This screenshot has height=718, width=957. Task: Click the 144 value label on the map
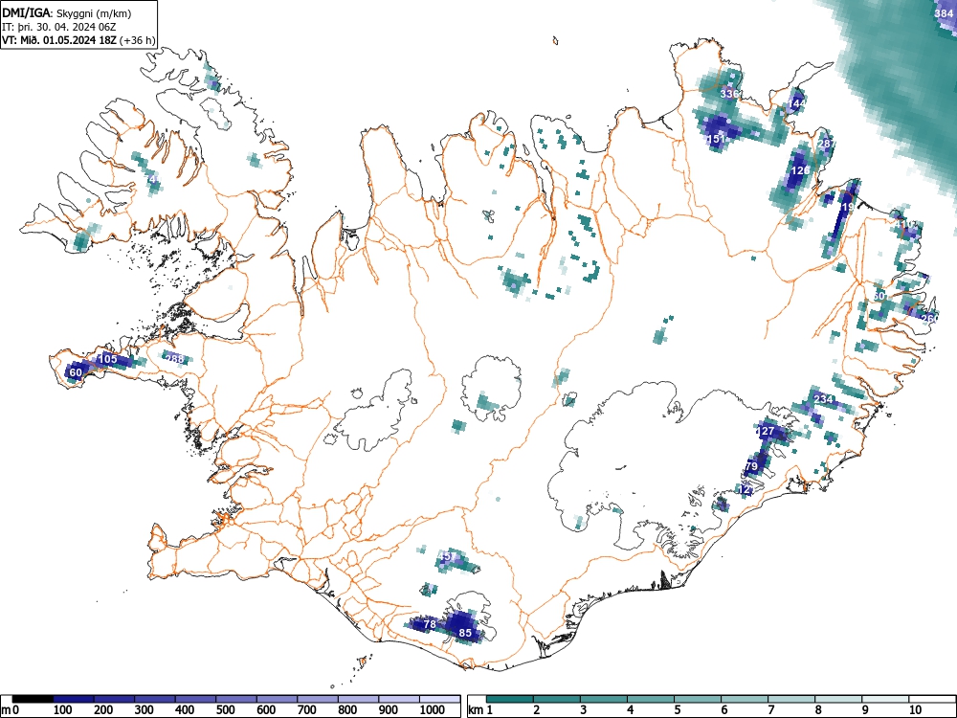tap(796, 103)
